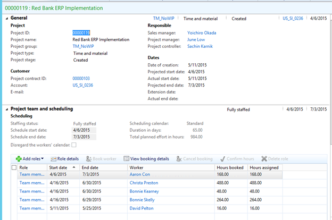332x220 pixels.
Task: Click the Total planned effort value 984.00
Action: (196, 137)
